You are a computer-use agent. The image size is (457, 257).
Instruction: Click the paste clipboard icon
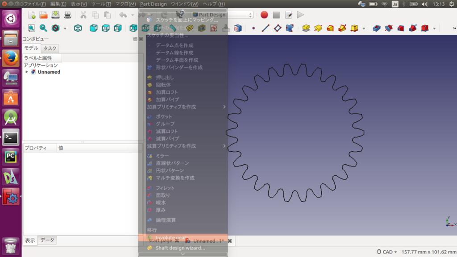click(x=107, y=15)
